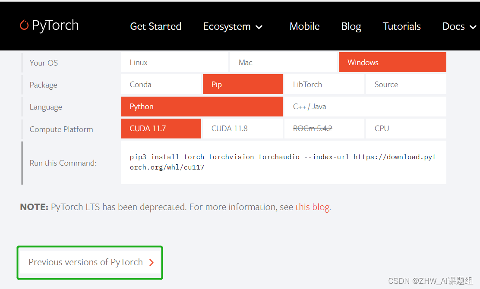This screenshot has width=480, height=289.
Task: Open the Get Started page
Action: tap(155, 26)
